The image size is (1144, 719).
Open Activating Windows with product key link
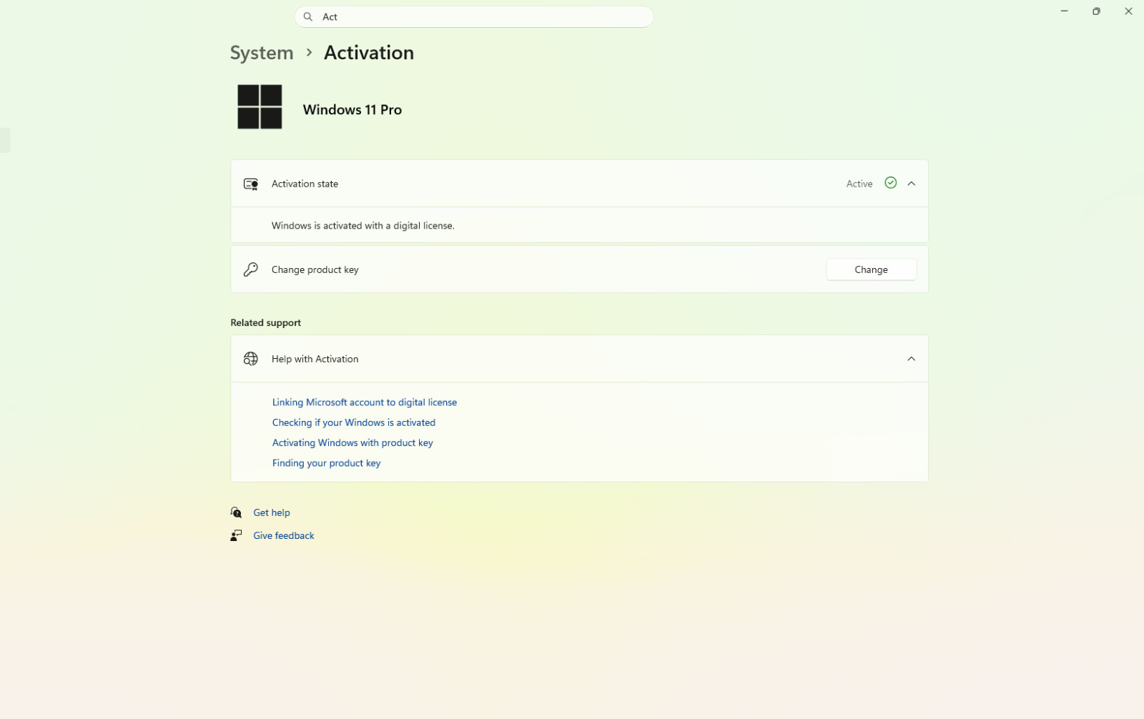tap(352, 442)
